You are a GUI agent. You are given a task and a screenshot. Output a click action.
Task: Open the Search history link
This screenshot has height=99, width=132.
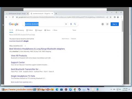[x=65, y=39]
